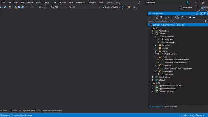Viewport: 208px width, 117px height.
Task: Click Collapse All icon in Solution Explorer
Action: pyautogui.click(x=175, y=17)
